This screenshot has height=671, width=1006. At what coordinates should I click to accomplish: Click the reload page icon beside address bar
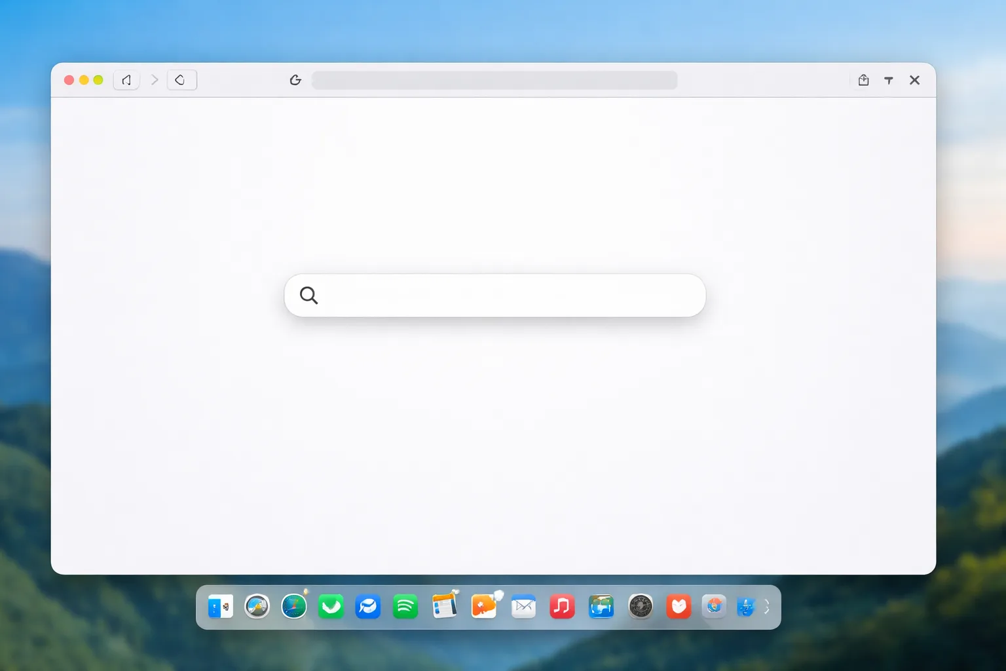tap(295, 80)
